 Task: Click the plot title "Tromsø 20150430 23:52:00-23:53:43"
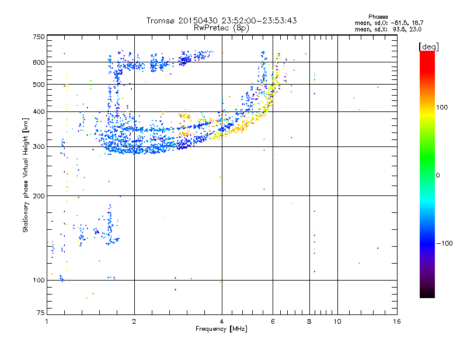[x=221, y=20]
